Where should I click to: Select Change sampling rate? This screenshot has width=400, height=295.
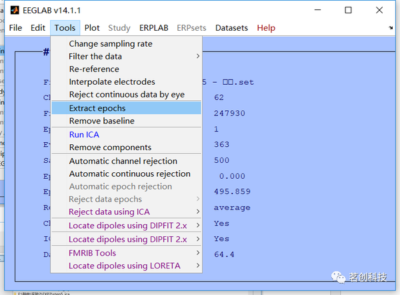tap(111, 44)
